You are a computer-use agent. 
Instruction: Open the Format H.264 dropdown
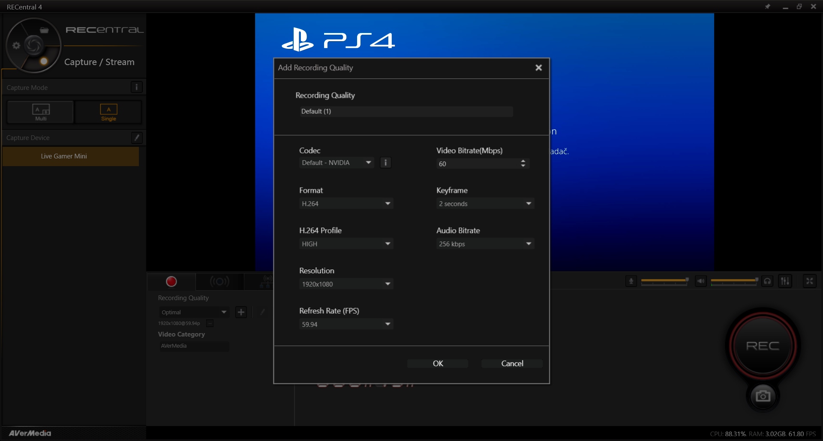coord(346,203)
